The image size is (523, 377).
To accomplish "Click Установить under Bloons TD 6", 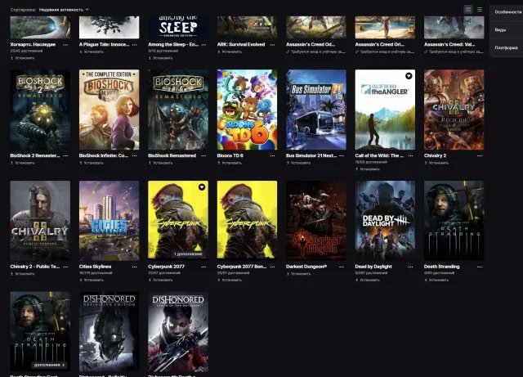I will pyautogui.click(x=230, y=163).
